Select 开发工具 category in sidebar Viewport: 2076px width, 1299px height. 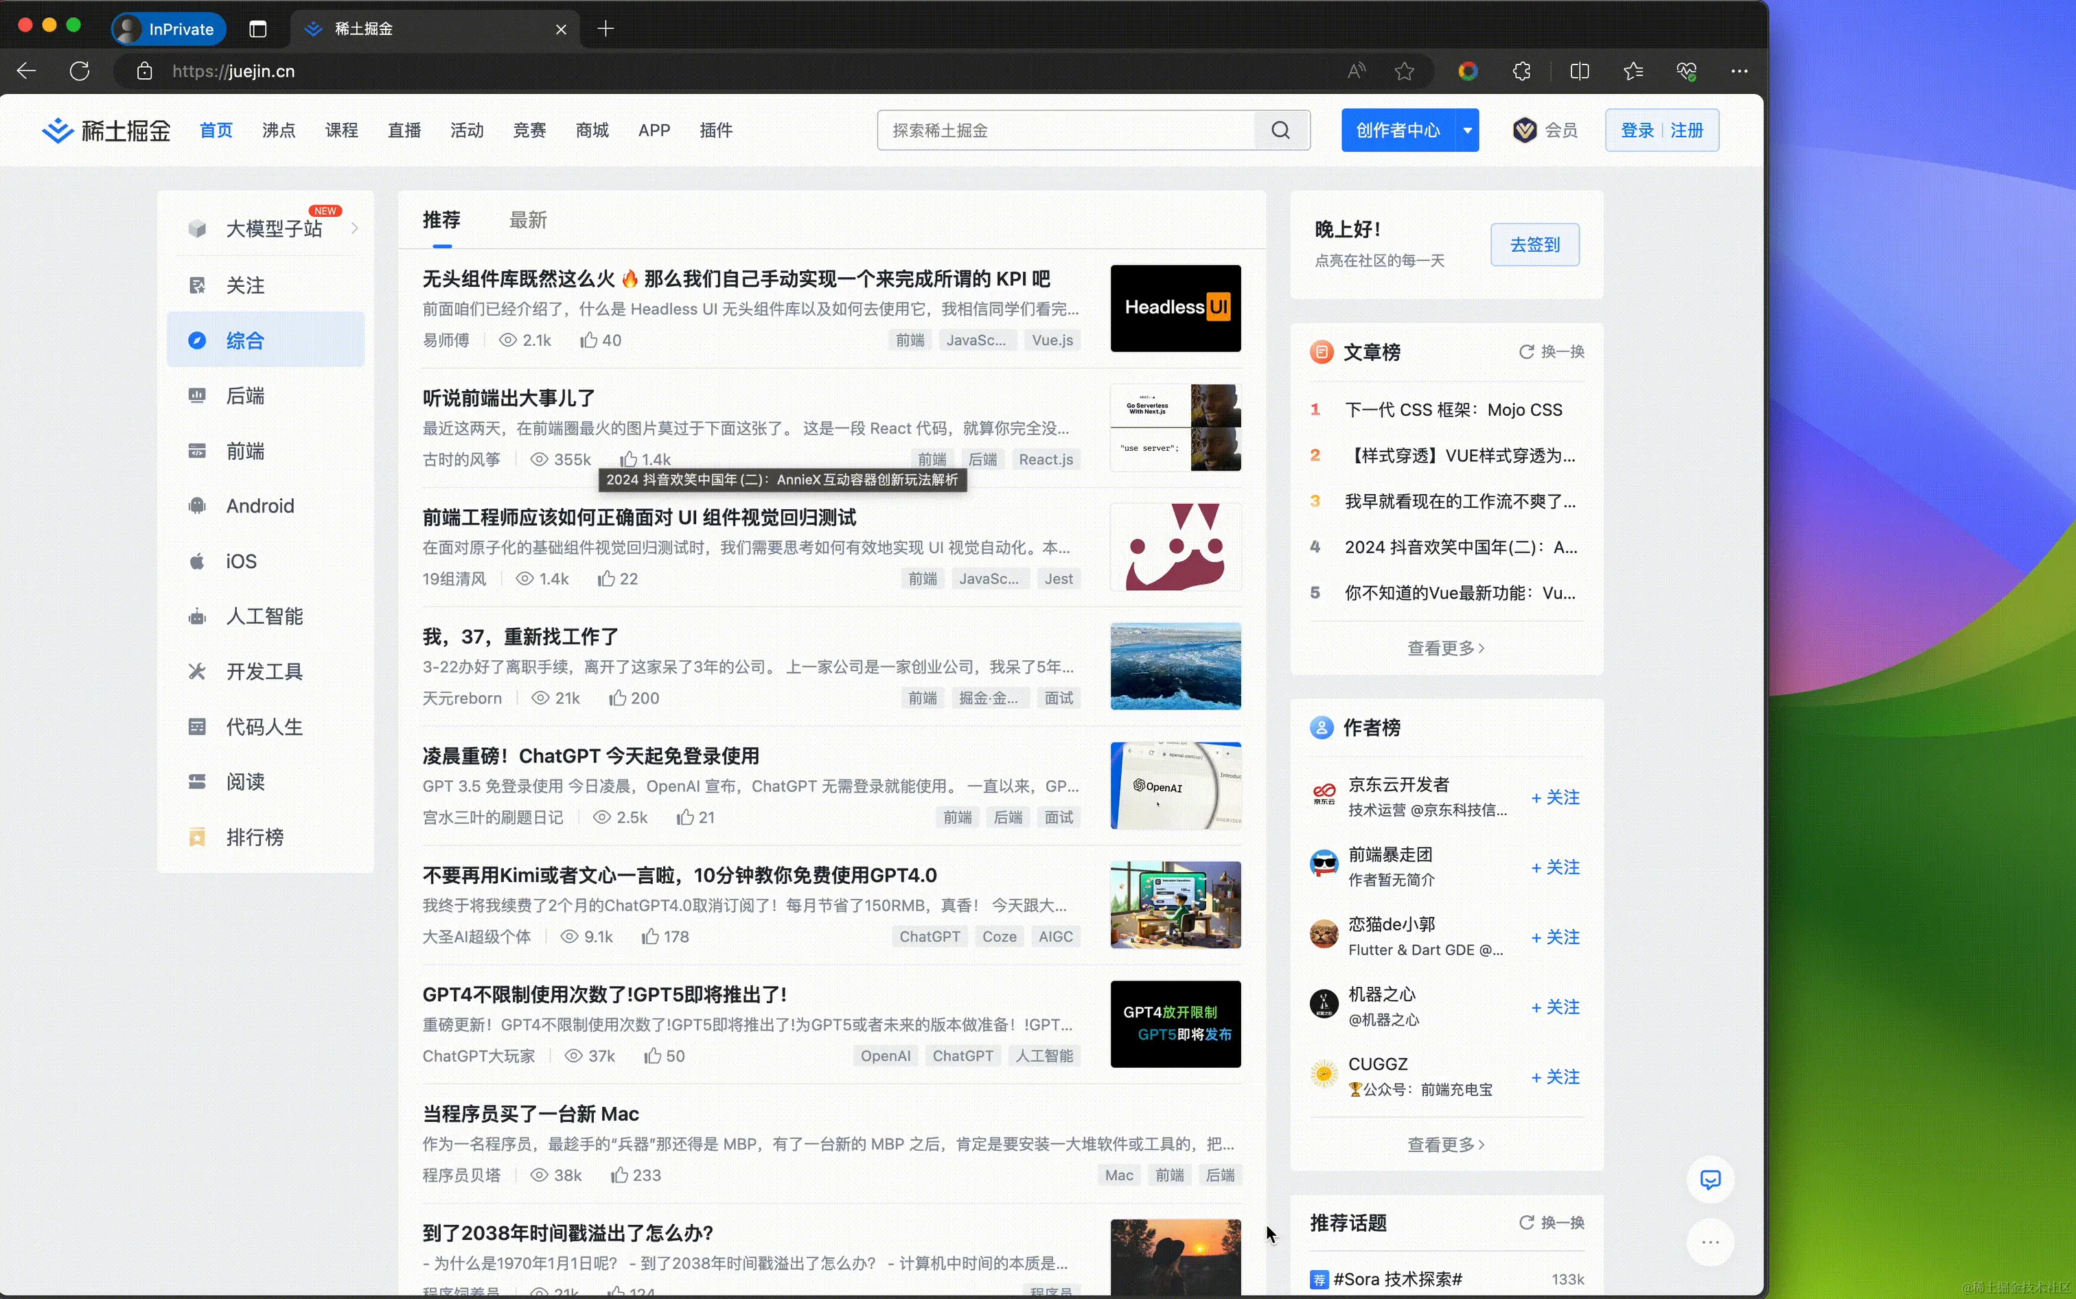pyautogui.click(x=266, y=672)
